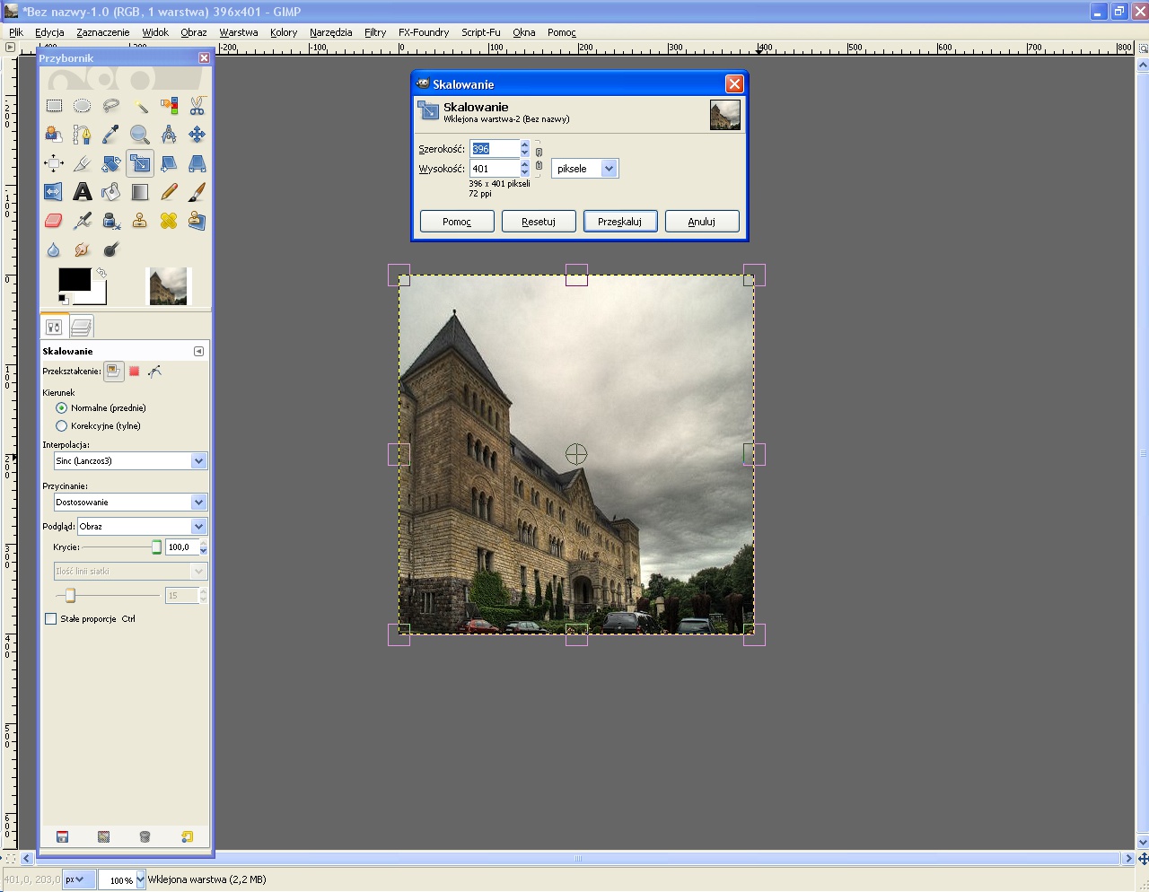Click the Przeskaluj button

[619, 222]
